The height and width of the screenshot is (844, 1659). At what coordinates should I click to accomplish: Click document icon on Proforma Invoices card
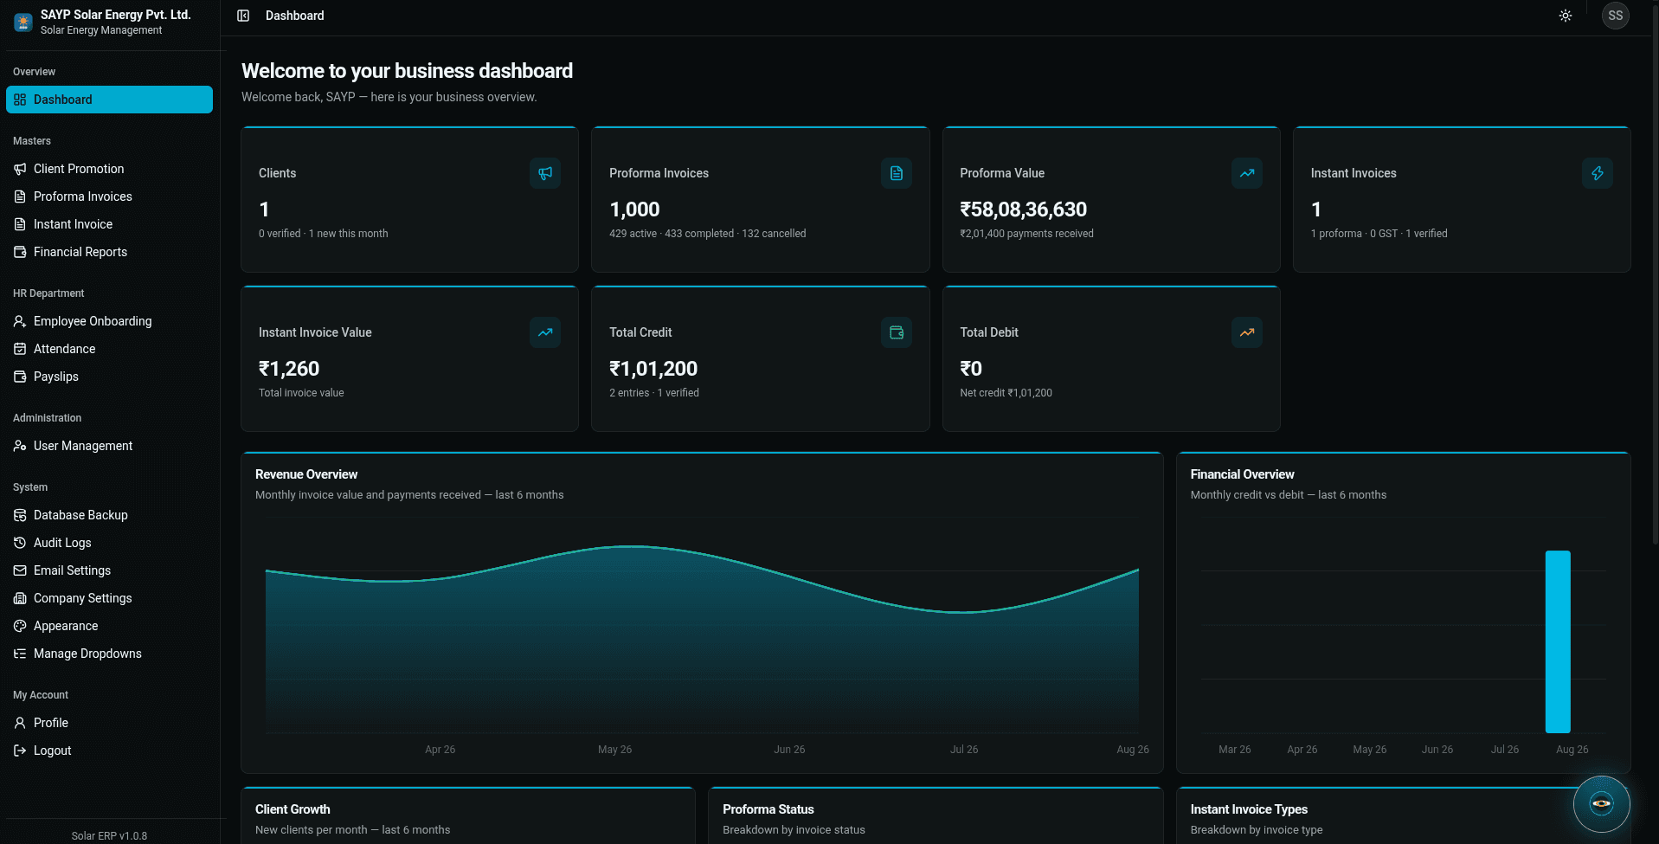[897, 173]
